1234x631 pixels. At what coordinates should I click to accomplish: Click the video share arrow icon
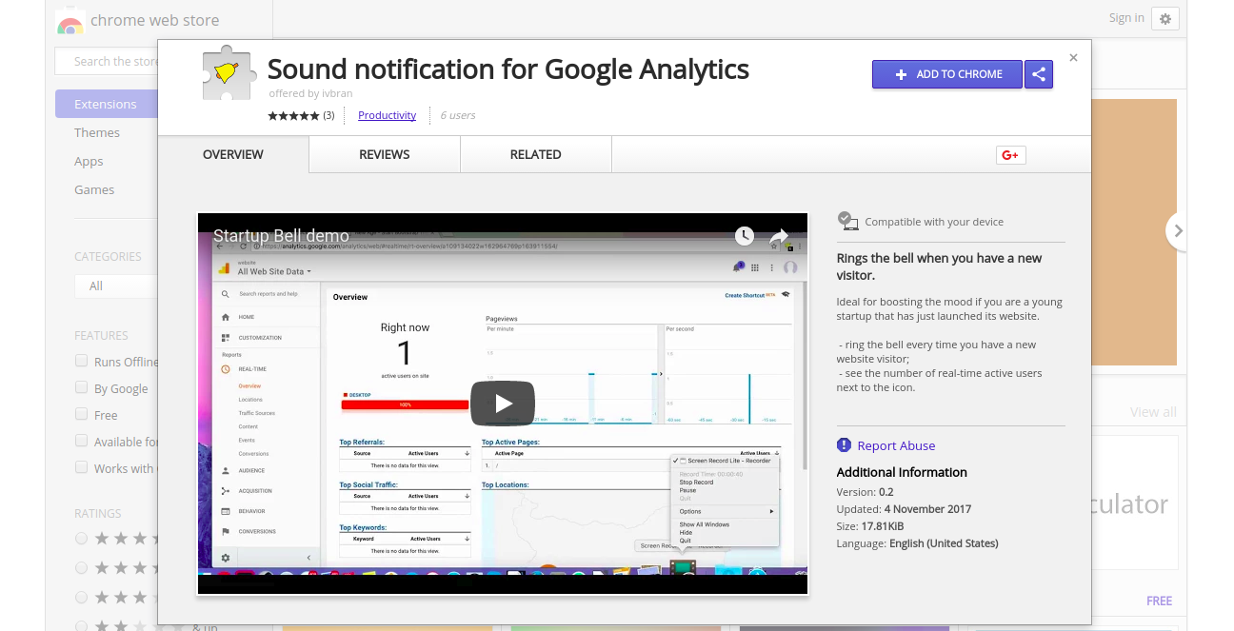pyautogui.click(x=779, y=236)
